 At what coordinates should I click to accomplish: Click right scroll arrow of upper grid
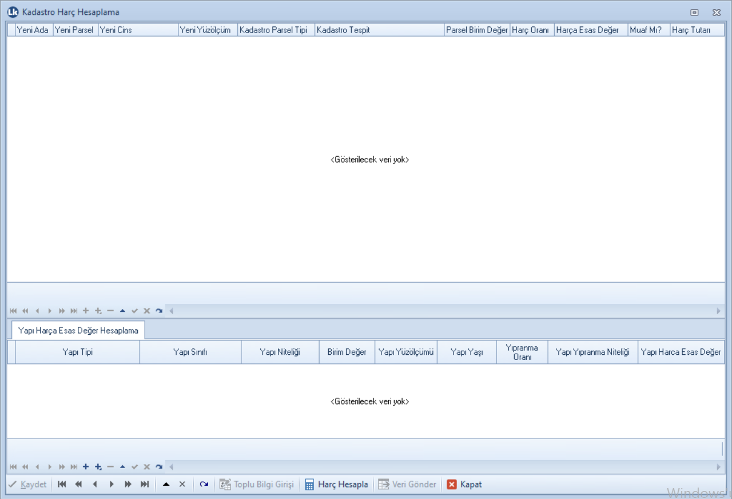(719, 311)
